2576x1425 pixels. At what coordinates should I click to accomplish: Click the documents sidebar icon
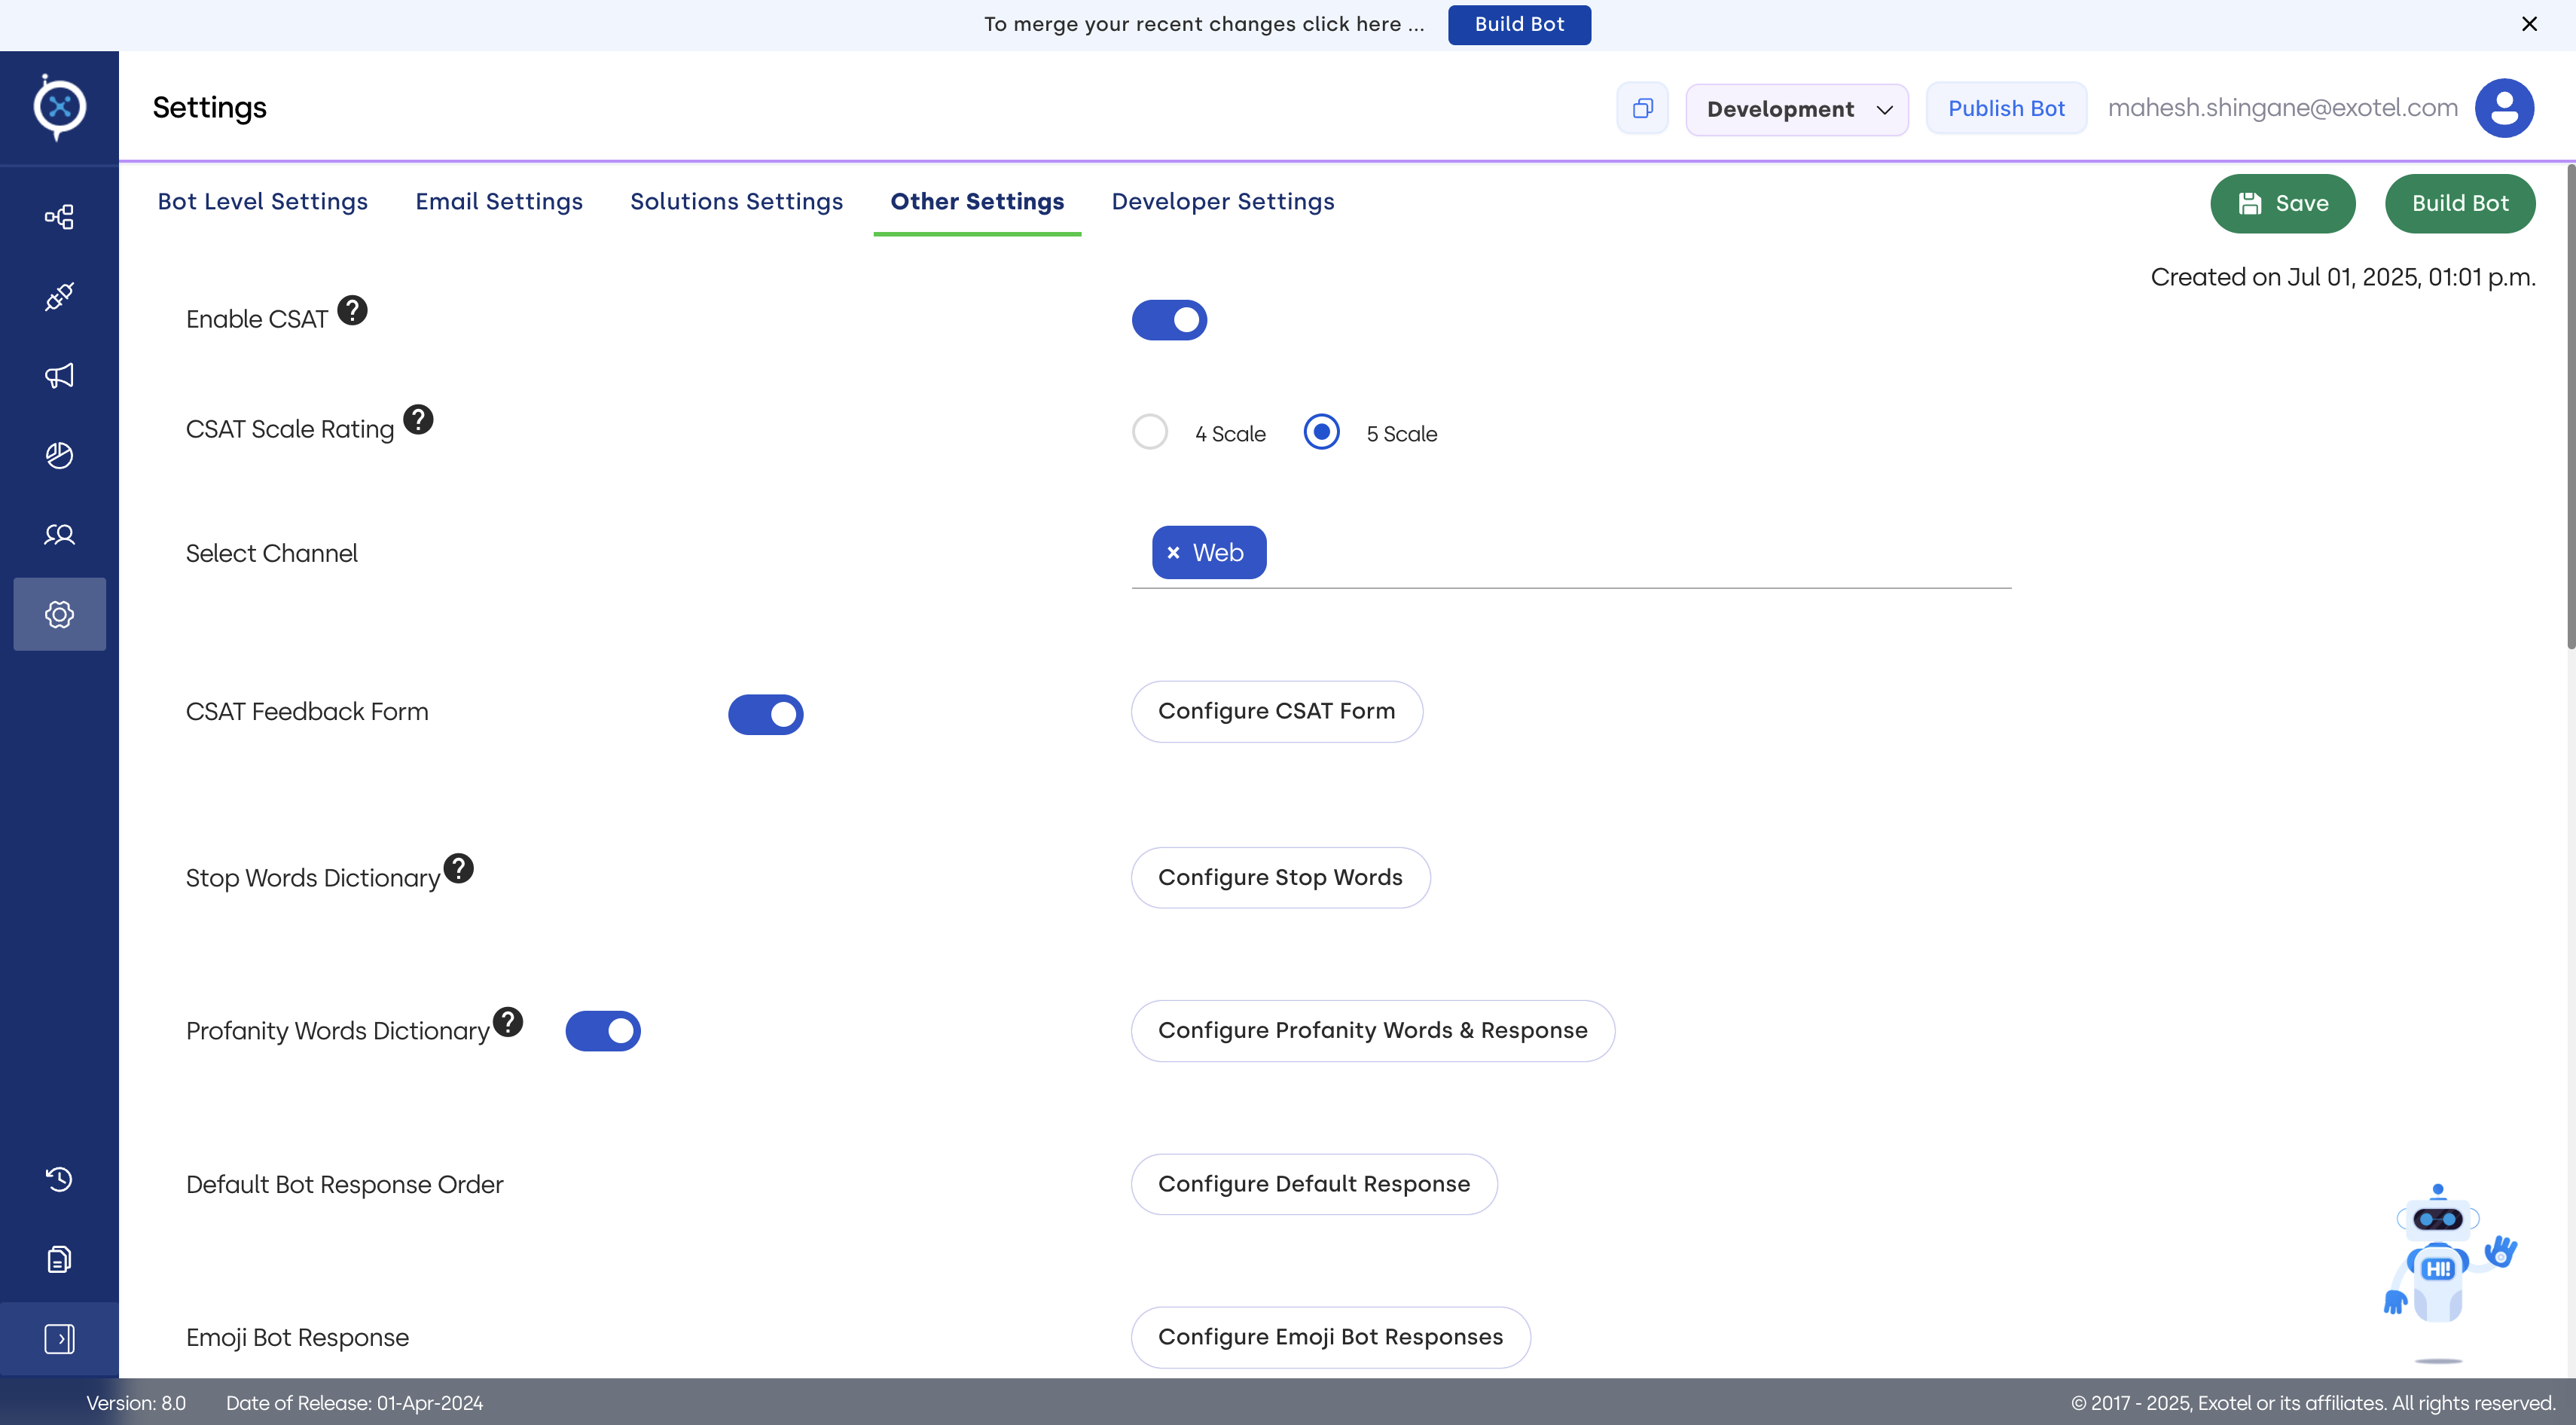59,1259
